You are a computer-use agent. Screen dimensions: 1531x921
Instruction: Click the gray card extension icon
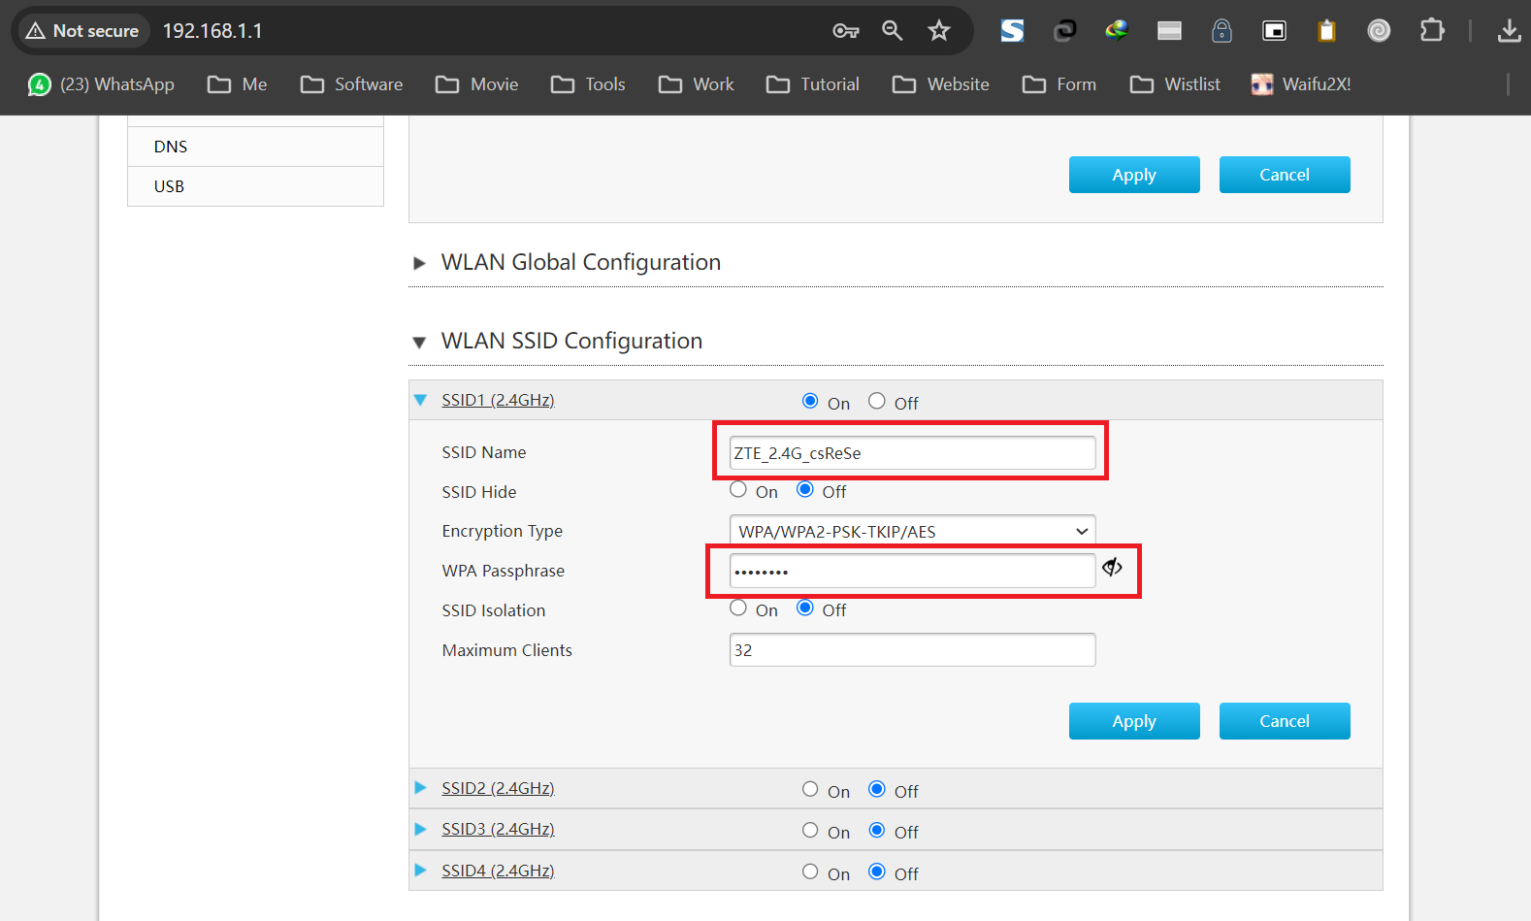[x=1170, y=31]
